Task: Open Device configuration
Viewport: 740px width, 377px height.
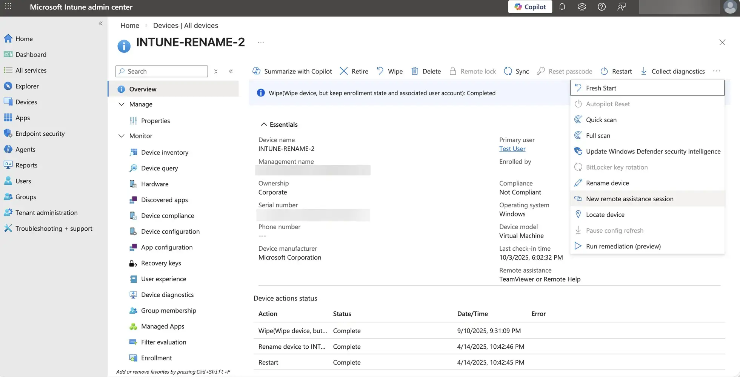Action: pos(170,231)
